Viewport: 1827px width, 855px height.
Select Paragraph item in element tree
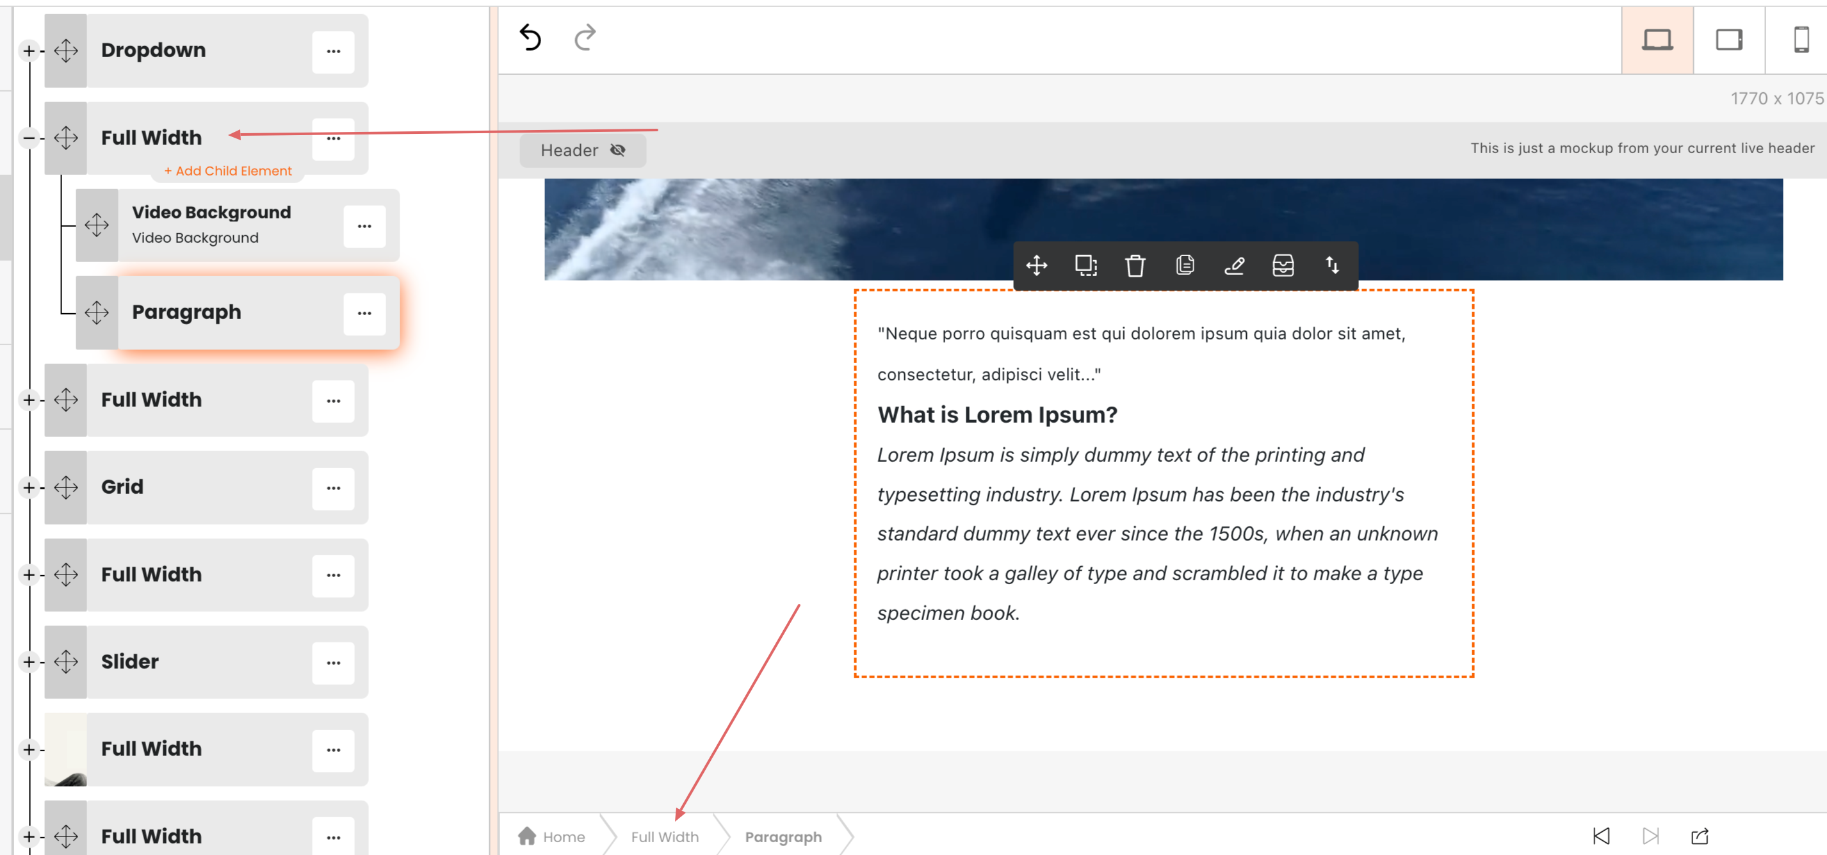point(186,312)
